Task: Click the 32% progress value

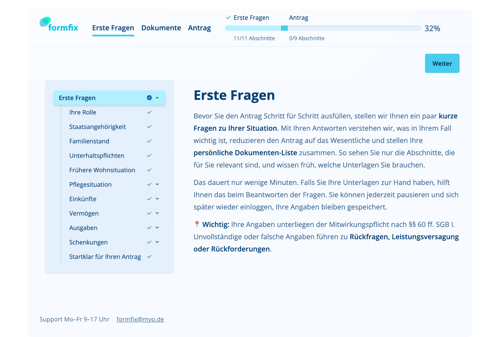Action: (x=432, y=28)
